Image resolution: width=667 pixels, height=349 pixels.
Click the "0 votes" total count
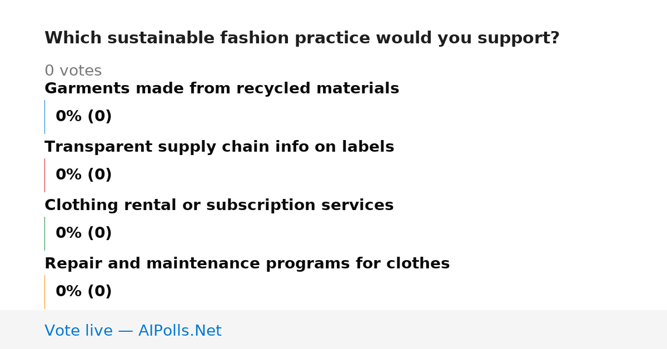point(73,71)
